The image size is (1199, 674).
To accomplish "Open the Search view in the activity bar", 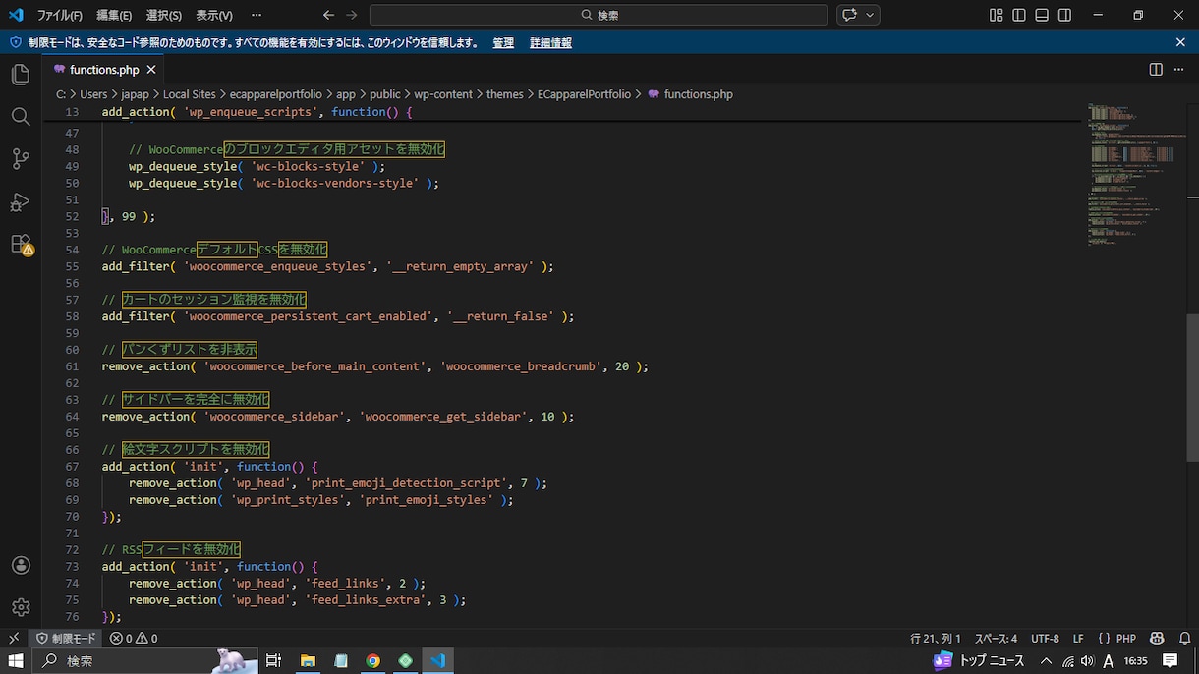I will (x=21, y=117).
